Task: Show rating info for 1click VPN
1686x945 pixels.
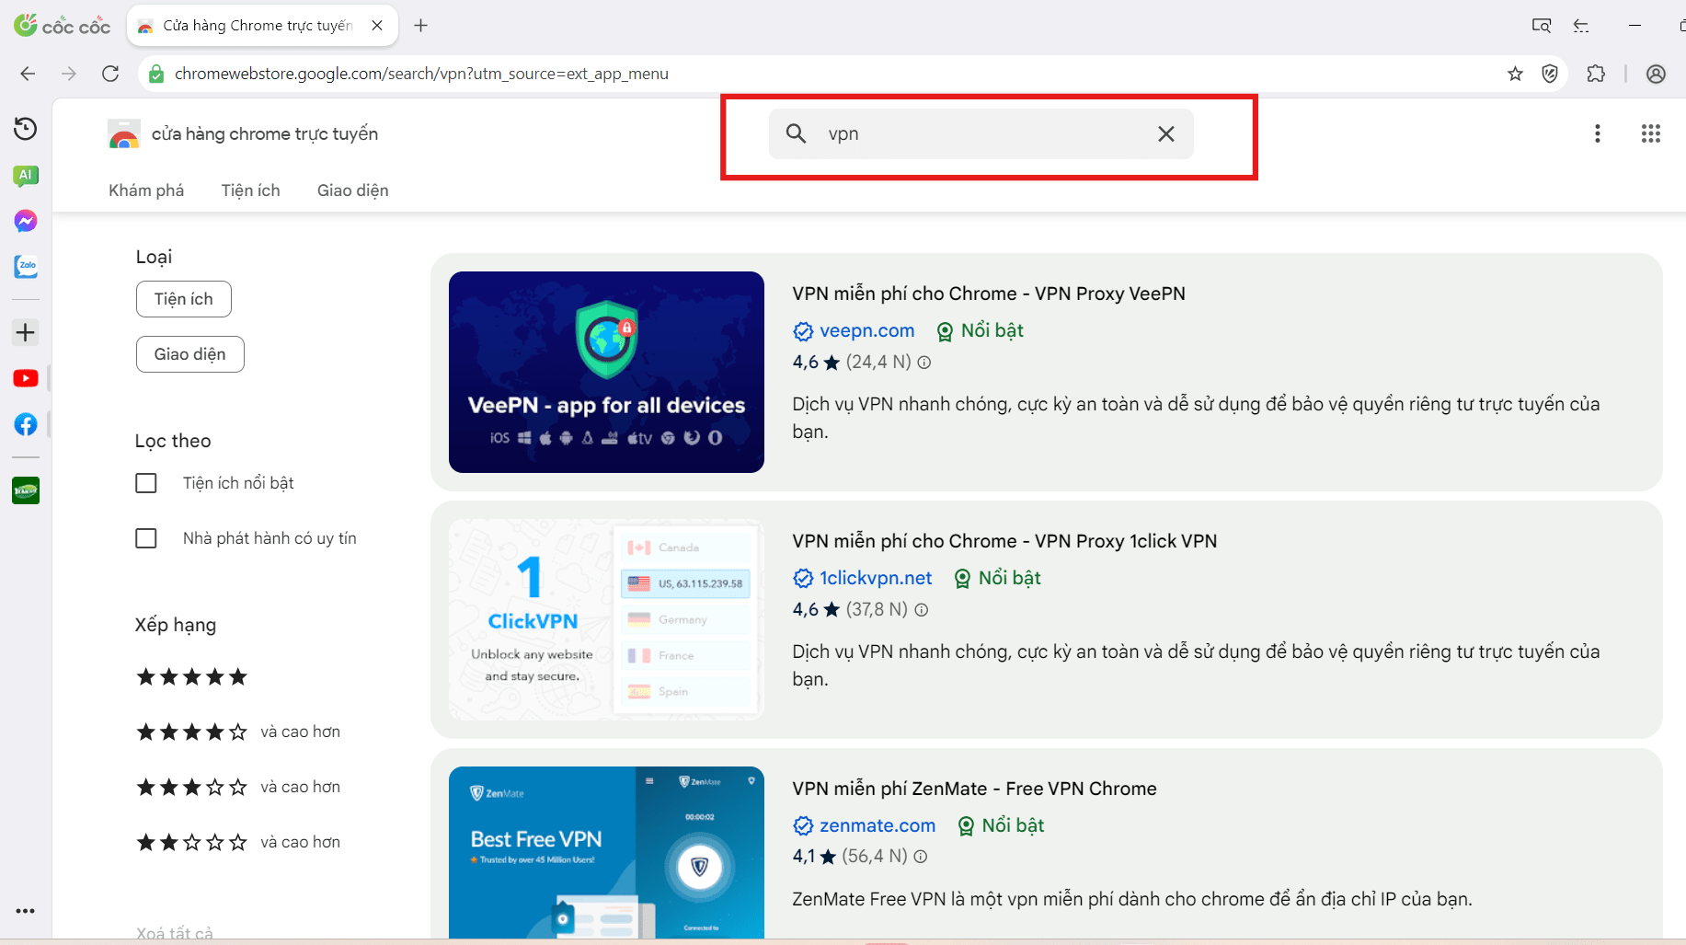Action: pyautogui.click(x=922, y=610)
